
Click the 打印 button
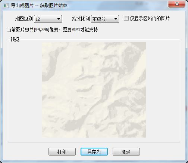[x=62, y=152]
